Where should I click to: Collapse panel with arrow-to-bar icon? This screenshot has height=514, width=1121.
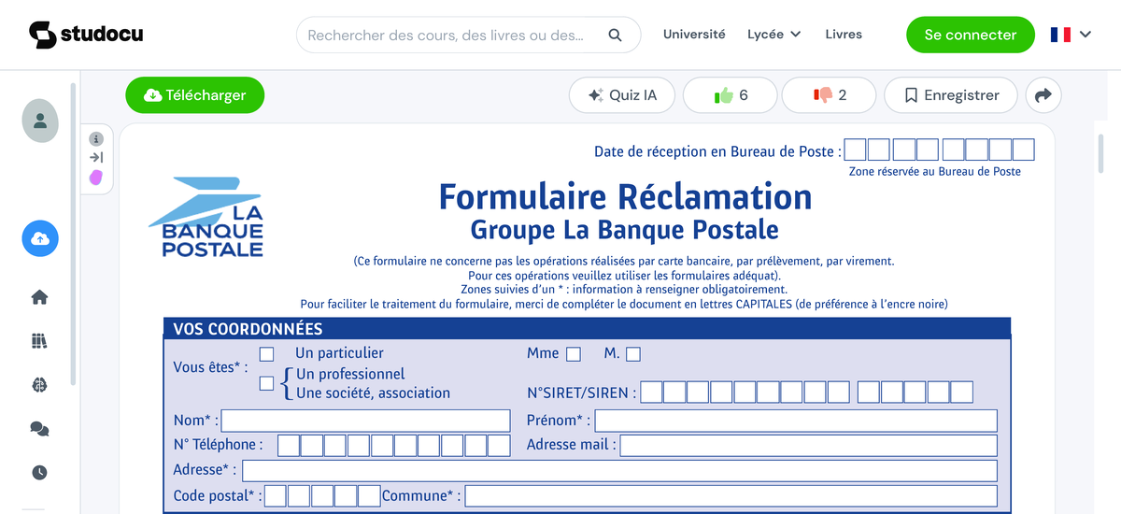95,158
